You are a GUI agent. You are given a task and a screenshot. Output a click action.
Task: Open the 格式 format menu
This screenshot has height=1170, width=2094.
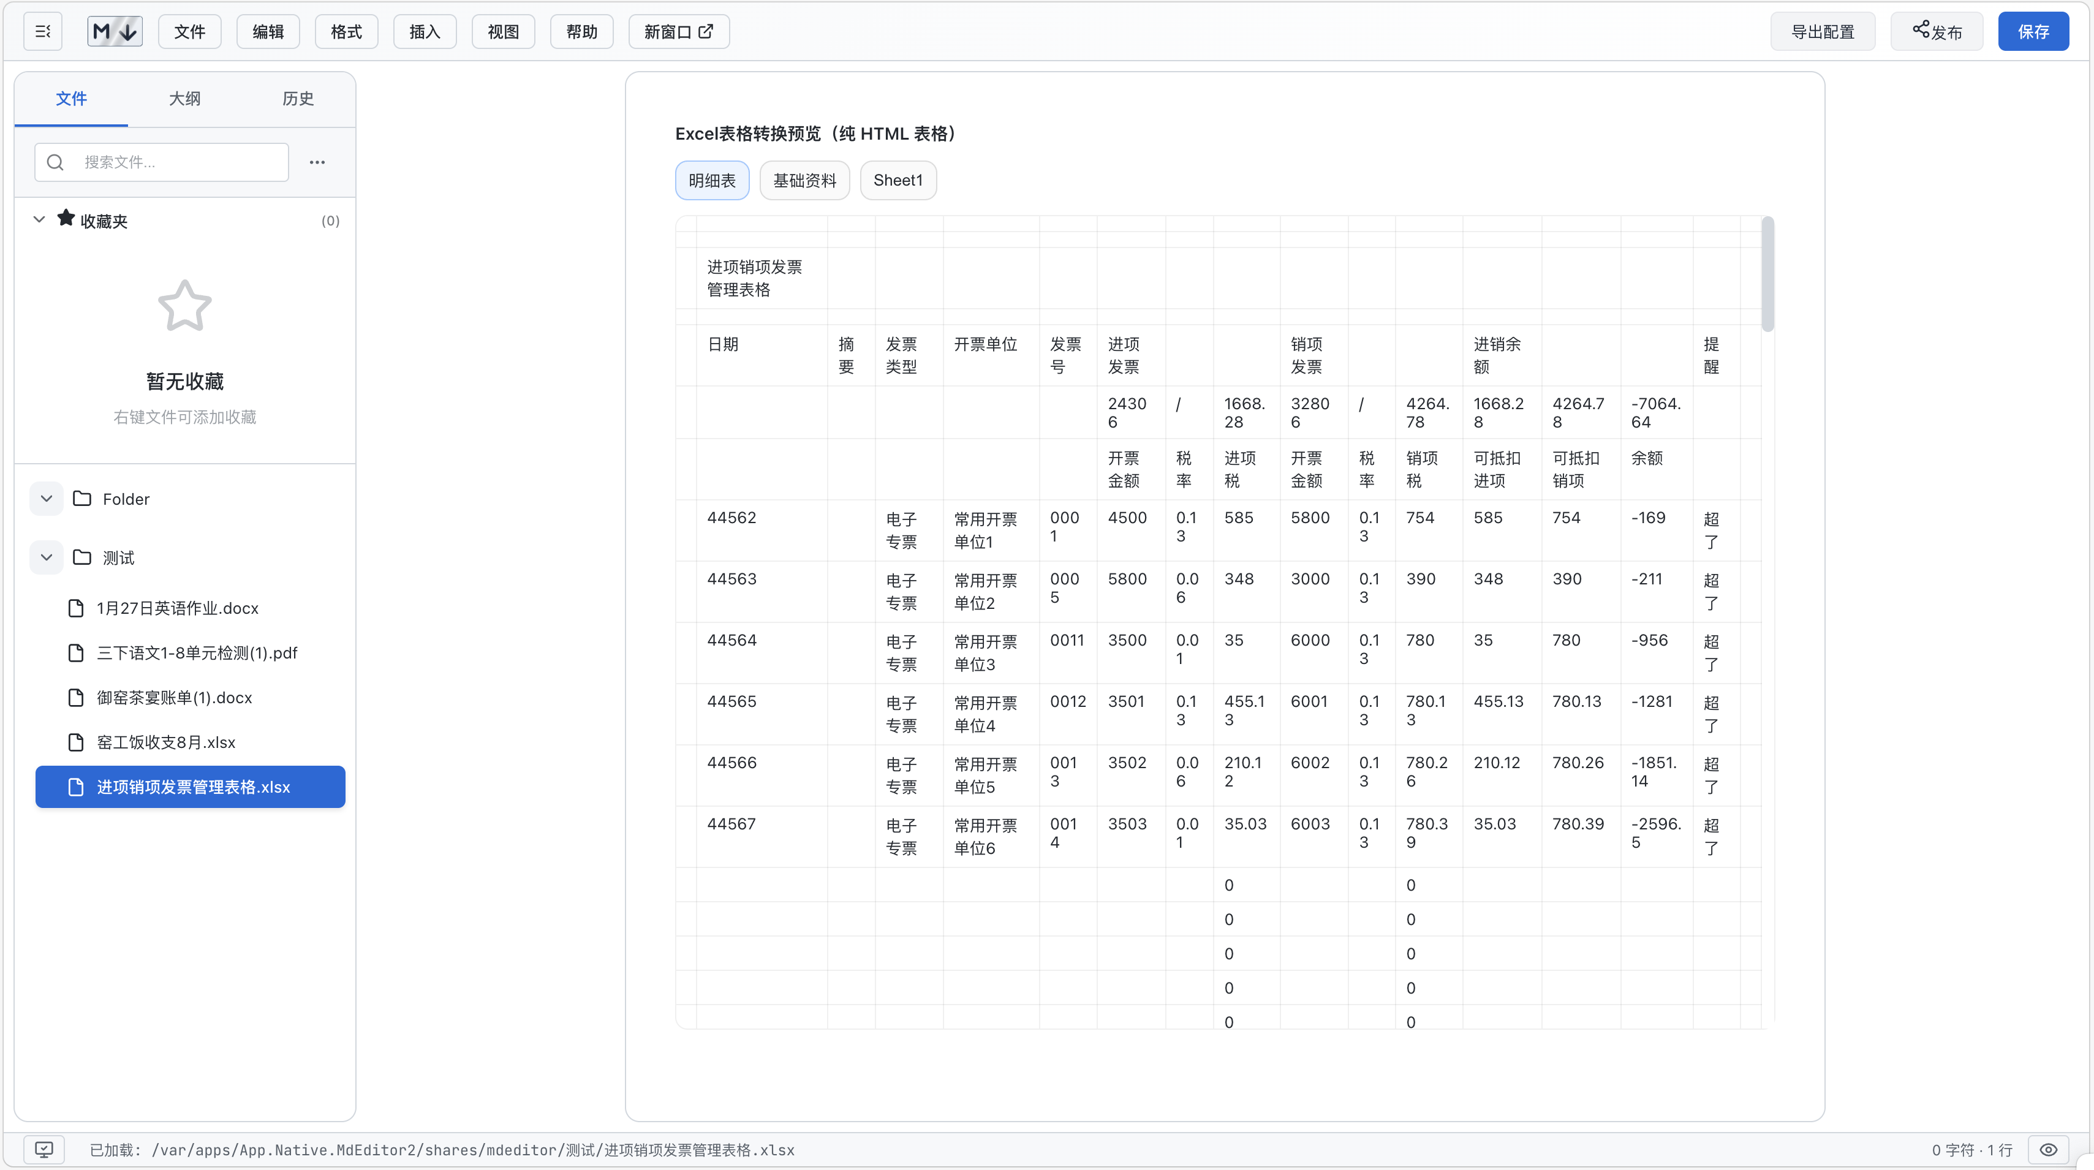point(346,32)
